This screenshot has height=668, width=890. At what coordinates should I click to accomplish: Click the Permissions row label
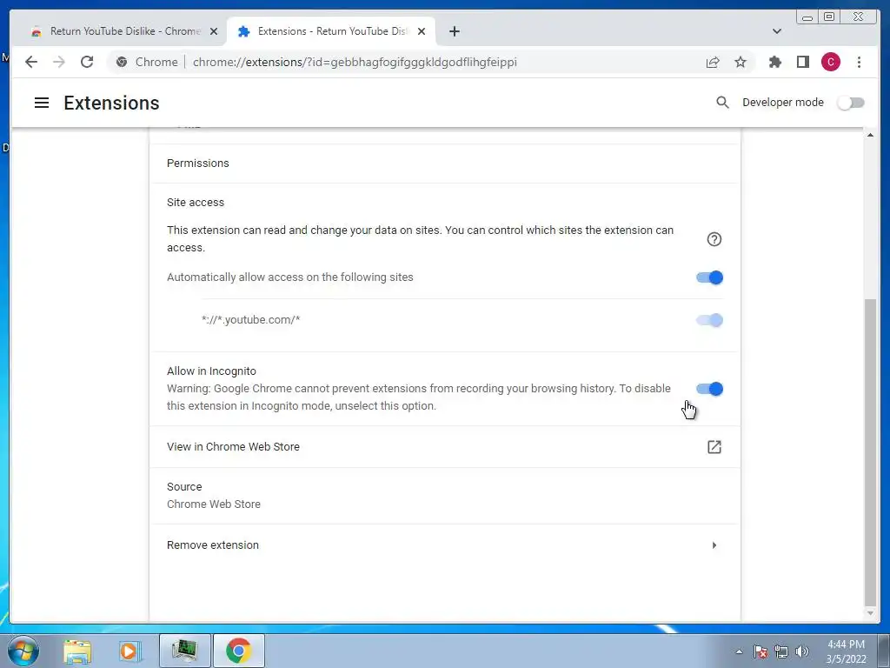point(198,163)
